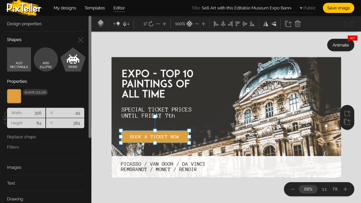
Task: Click the Animate button
Action: click(341, 45)
